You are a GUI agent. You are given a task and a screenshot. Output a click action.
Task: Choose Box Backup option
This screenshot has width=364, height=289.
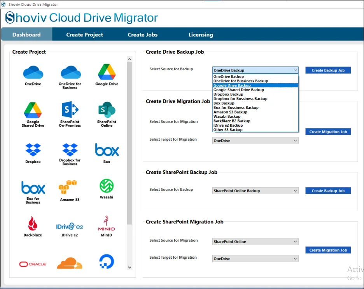pos(255,103)
